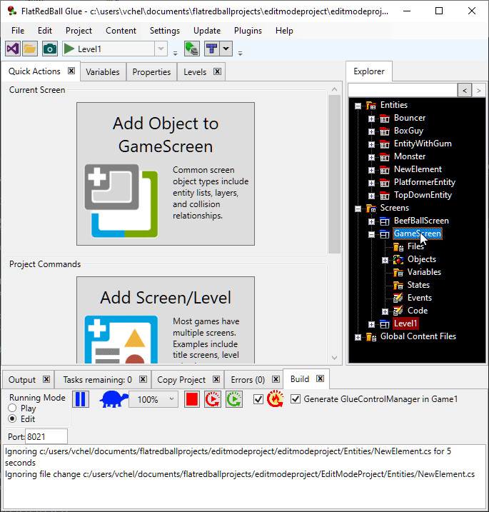
Task: Pause the running game
Action: (x=81, y=399)
